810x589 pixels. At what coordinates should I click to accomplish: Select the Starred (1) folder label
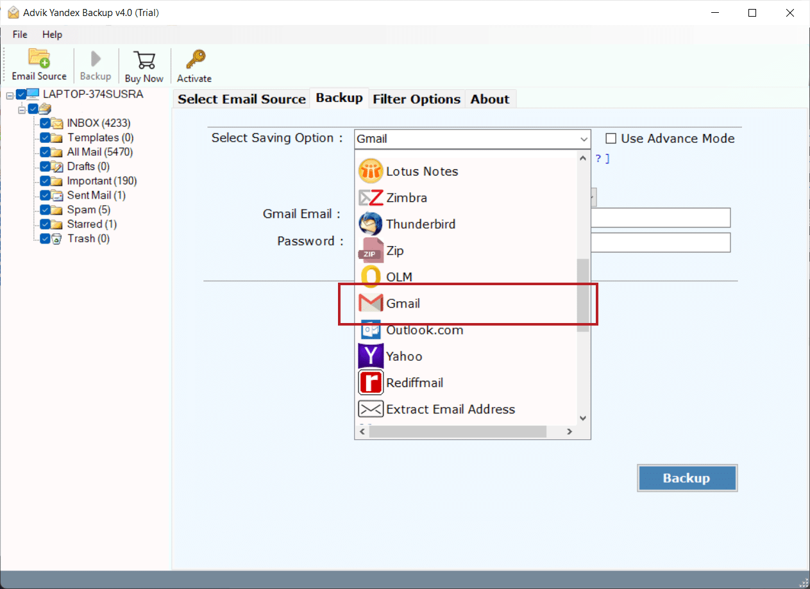92,224
